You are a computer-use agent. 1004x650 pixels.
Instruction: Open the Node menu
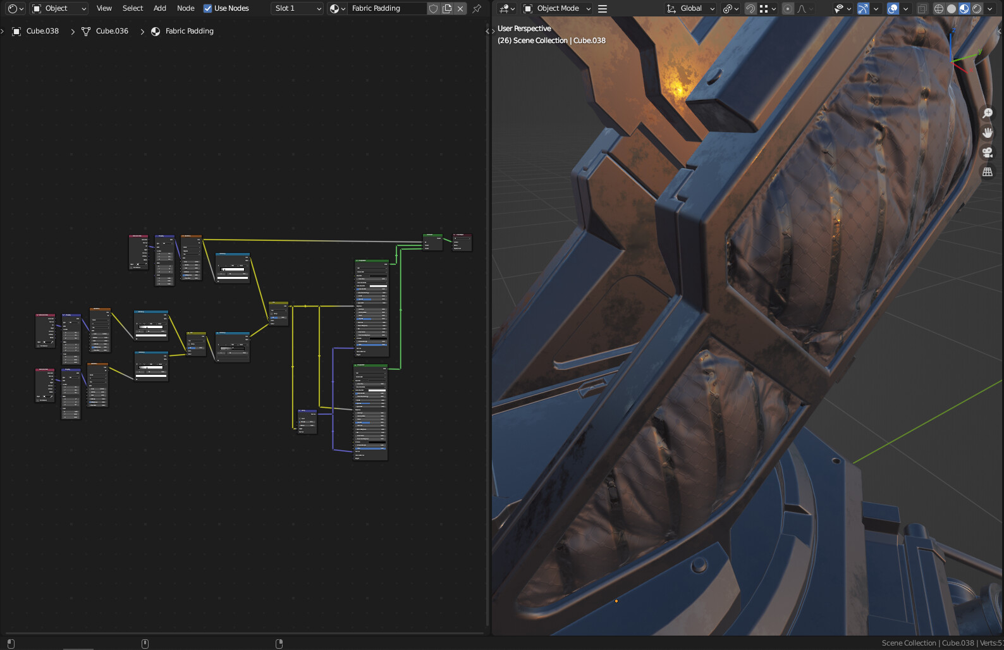(x=185, y=8)
